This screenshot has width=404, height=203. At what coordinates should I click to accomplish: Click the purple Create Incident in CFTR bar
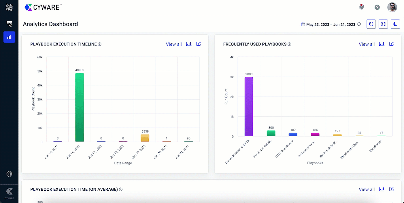click(x=249, y=107)
